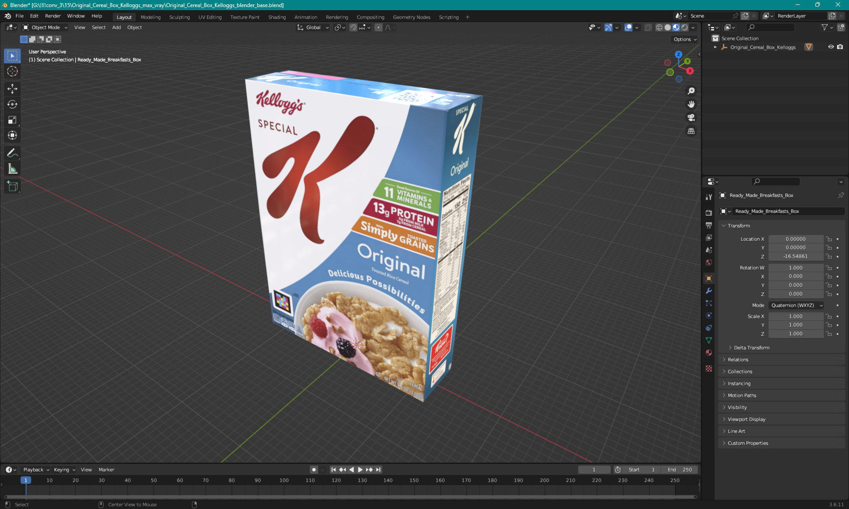
Task: Open the Scene properties tab
Action: click(709, 250)
